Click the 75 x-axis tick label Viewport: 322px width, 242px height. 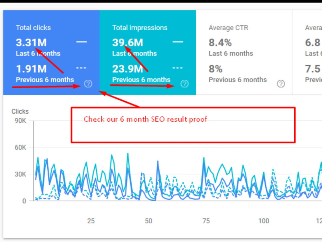(206, 221)
